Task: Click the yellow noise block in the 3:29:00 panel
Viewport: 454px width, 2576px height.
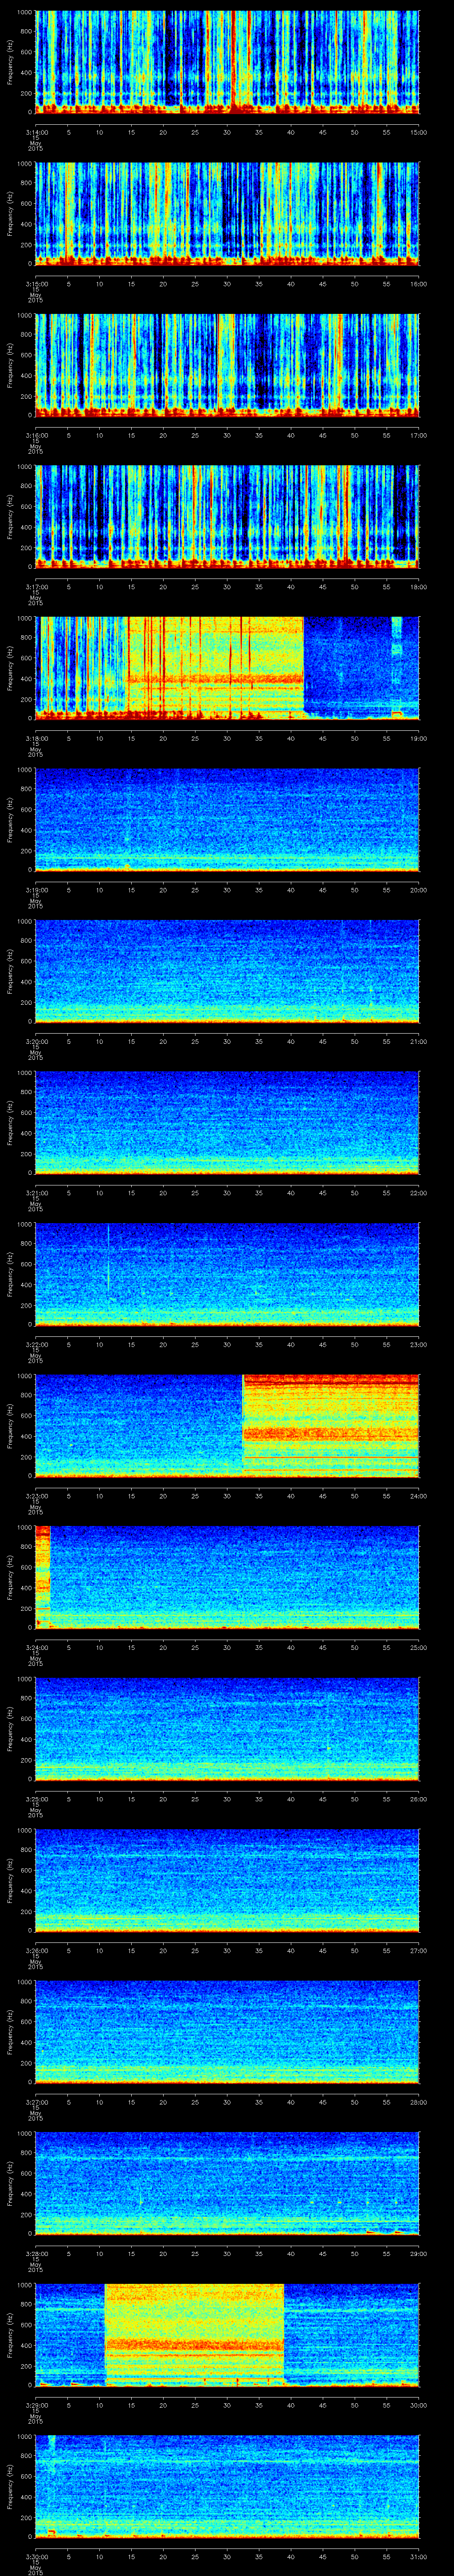Action: point(195,2334)
